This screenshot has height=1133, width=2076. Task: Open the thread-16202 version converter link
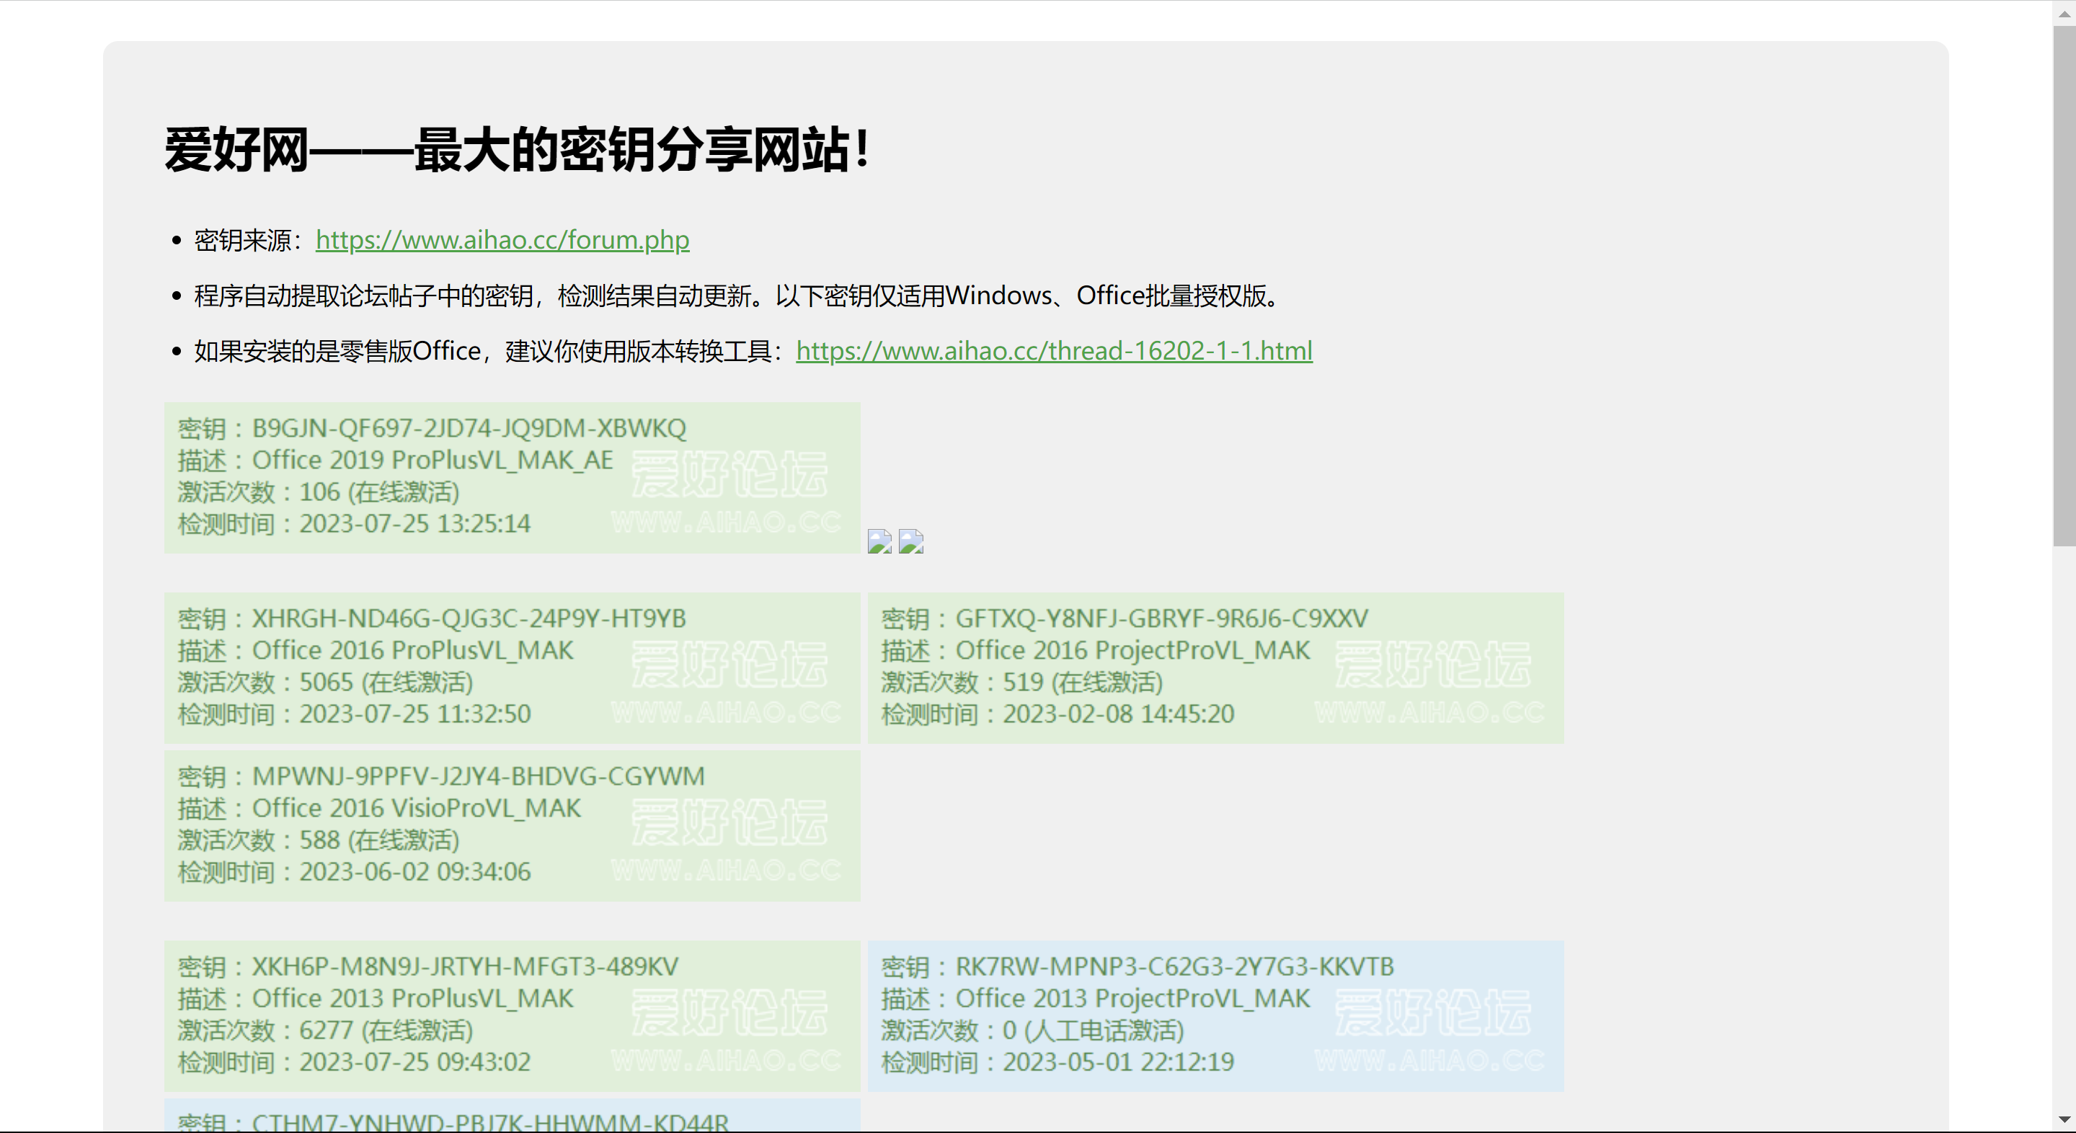click(x=1054, y=351)
